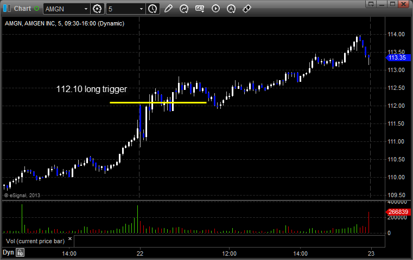Click the Vol (current price bar) label
This screenshot has width=413, height=260.
pos(35,241)
